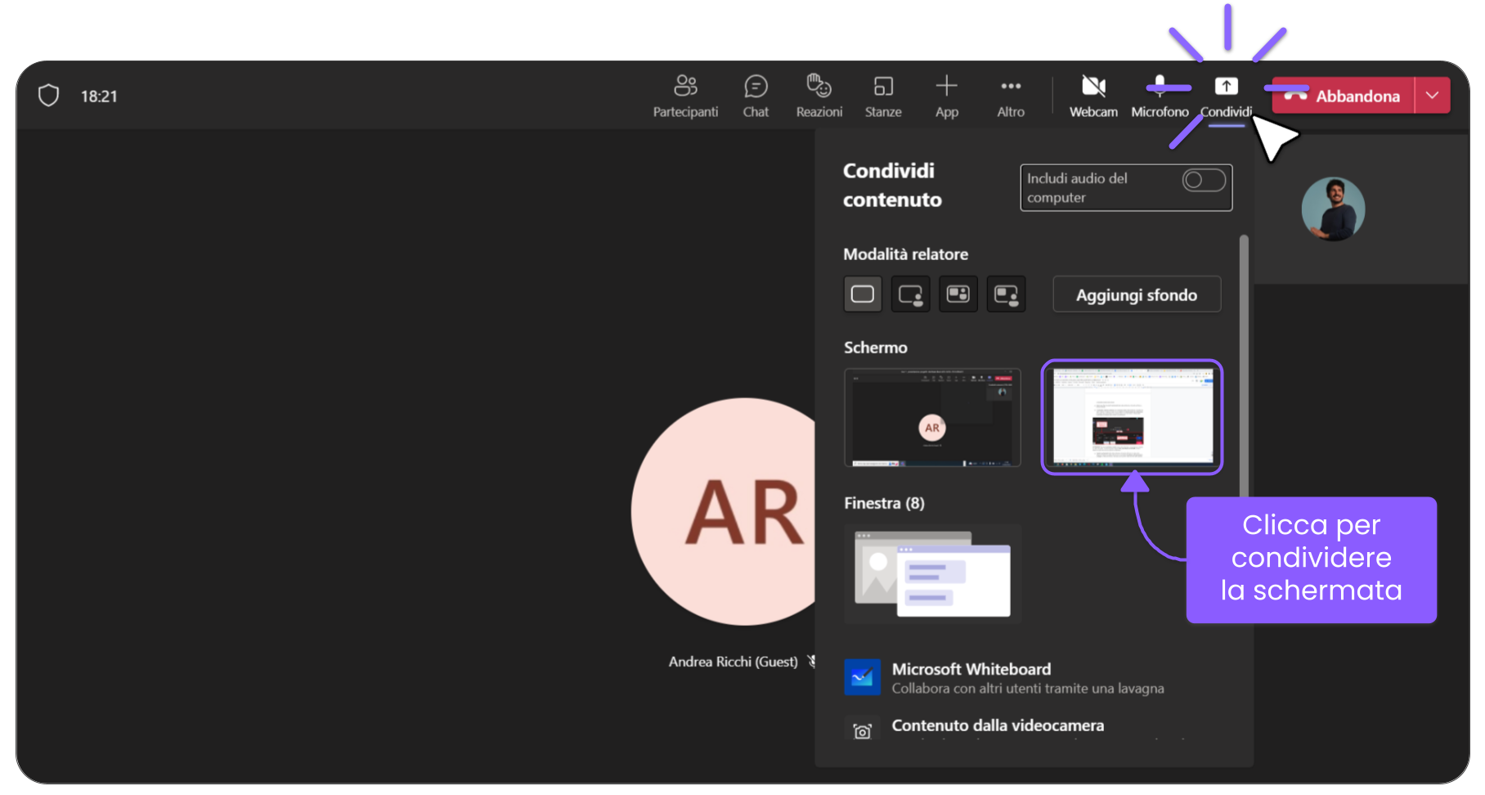The width and height of the screenshot is (1485, 795).
Task: Select the fourth Modalità relatore icon
Action: pyautogui.click(x=1006, y=294)
